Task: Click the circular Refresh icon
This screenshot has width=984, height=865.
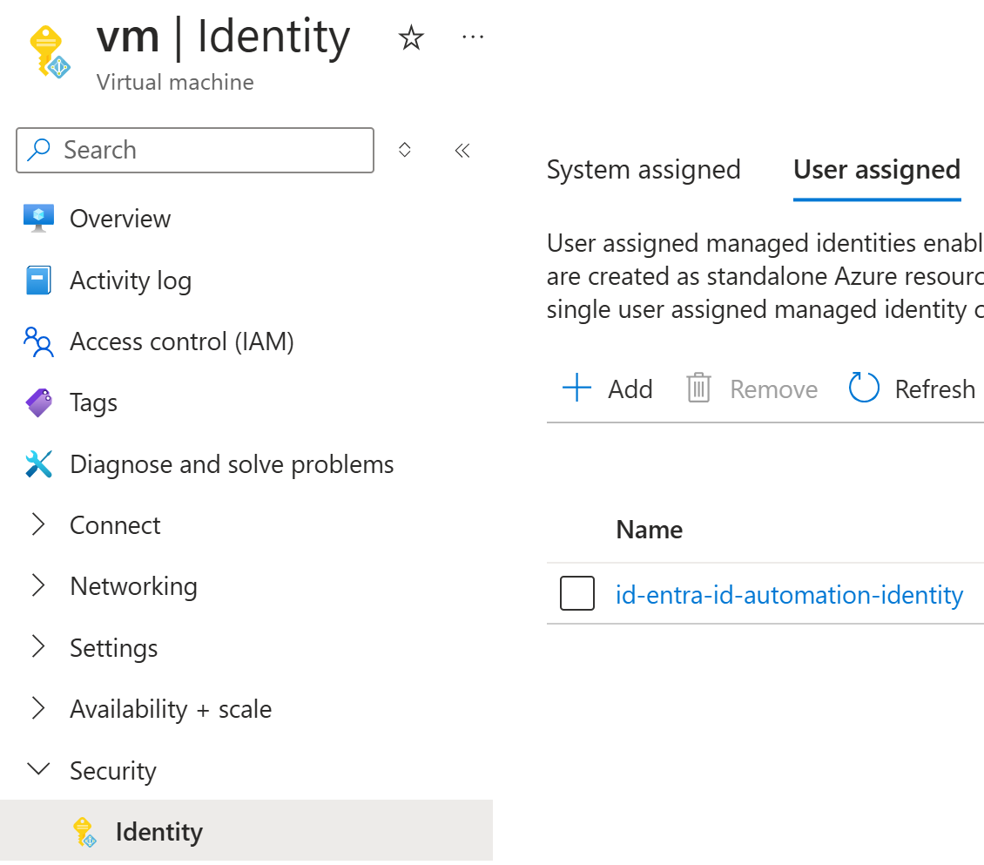Action: 864,388
